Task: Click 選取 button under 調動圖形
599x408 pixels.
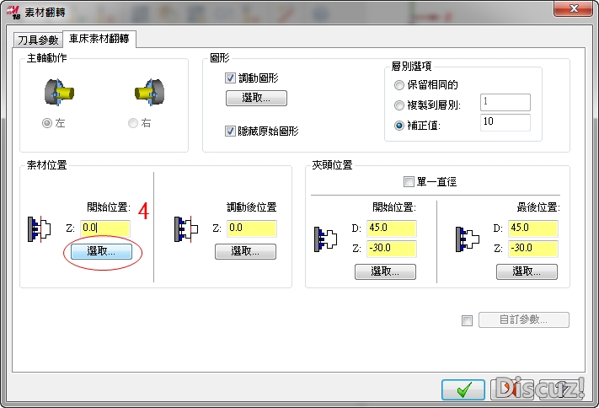Action: pyautogui.click(x=256, y=98)
